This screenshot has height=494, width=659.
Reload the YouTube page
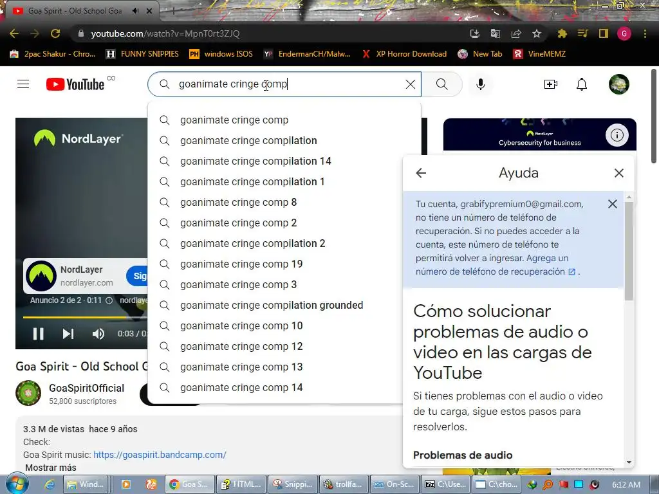coord(55,33)
